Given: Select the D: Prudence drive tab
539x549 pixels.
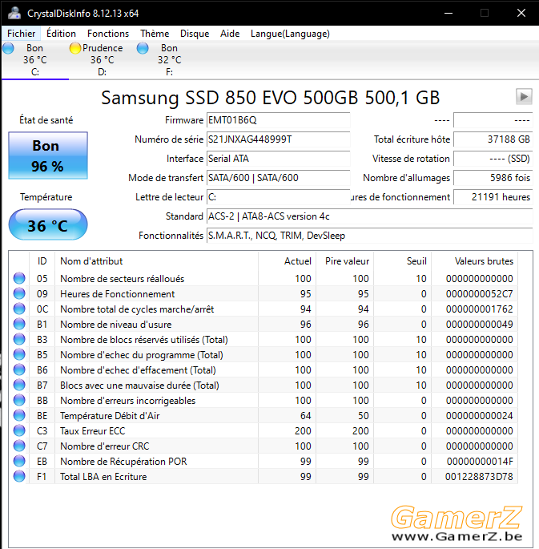Looking at the screenshot, I should coord(103,60).
